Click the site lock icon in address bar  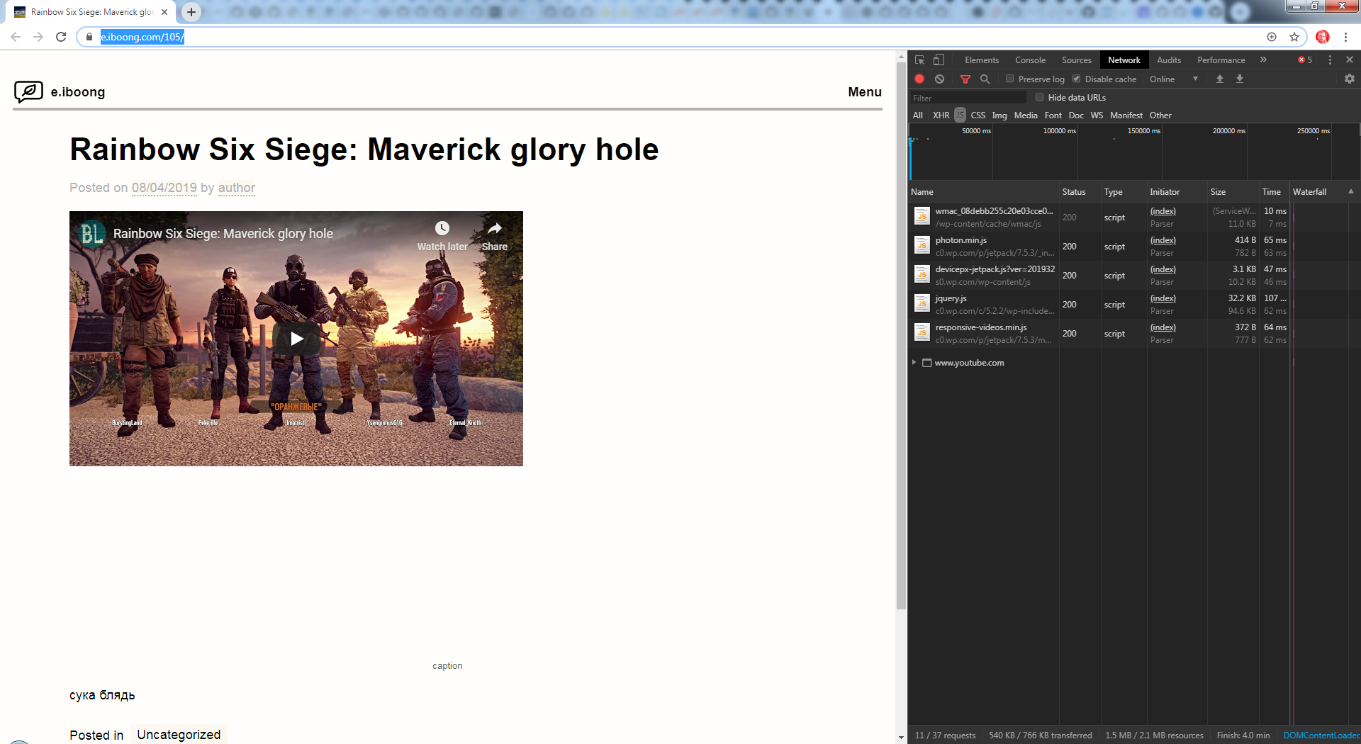click(x=89, y=37)
